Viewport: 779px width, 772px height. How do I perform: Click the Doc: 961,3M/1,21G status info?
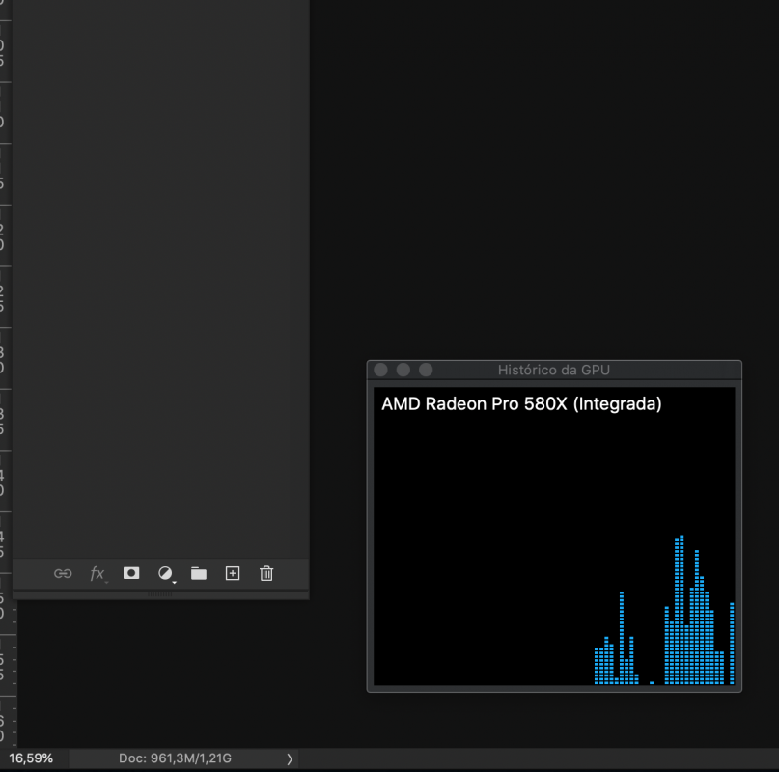[x=175, y=758]
